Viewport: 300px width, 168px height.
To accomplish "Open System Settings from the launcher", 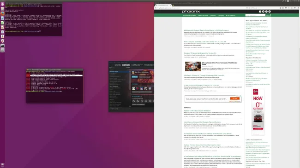I will (x=2, y=41).
